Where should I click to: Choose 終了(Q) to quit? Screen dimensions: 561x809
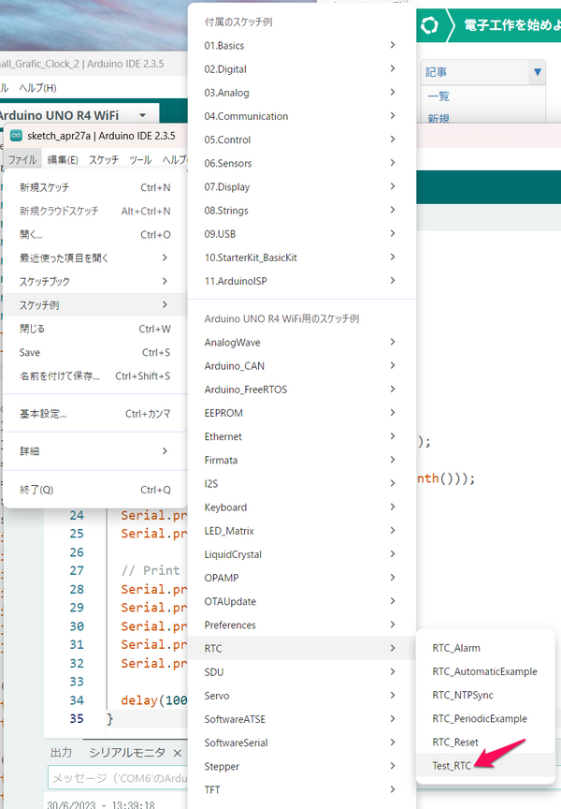94,490
